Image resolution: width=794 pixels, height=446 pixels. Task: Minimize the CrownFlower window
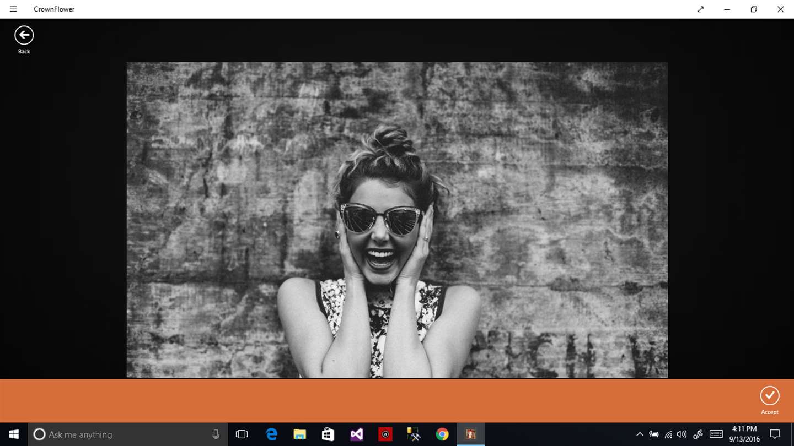click(x=727, y=9)
